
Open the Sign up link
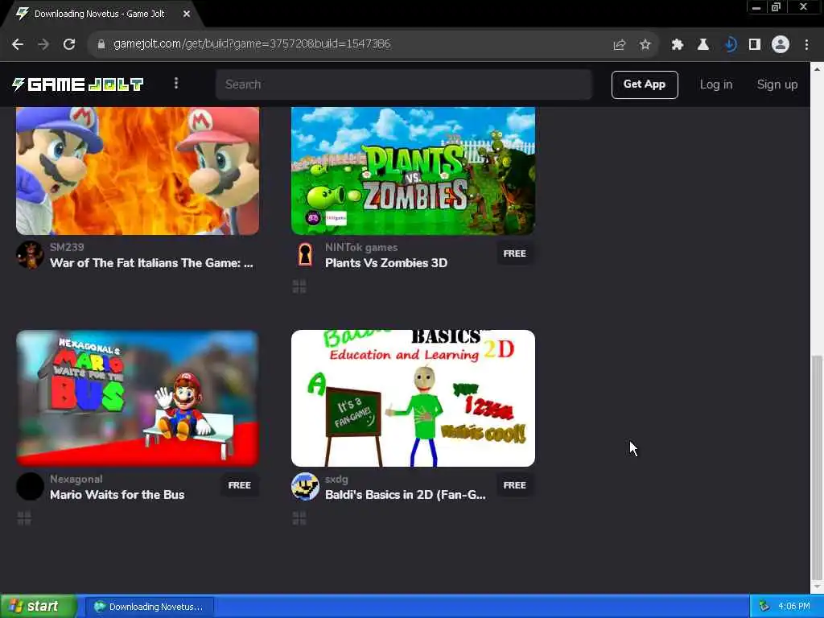[777, 84]
